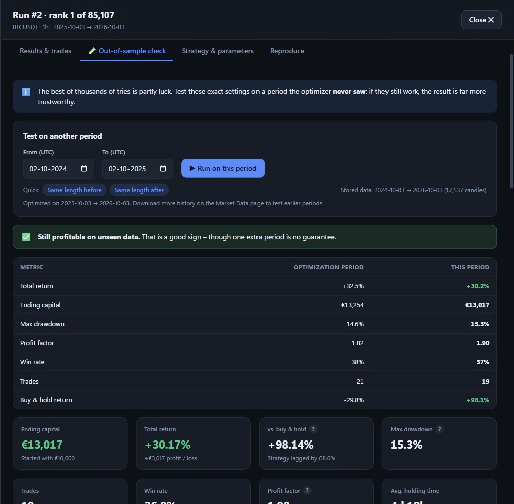
Task: Click the Trades optimization value 21
Action: pos(360,381)
